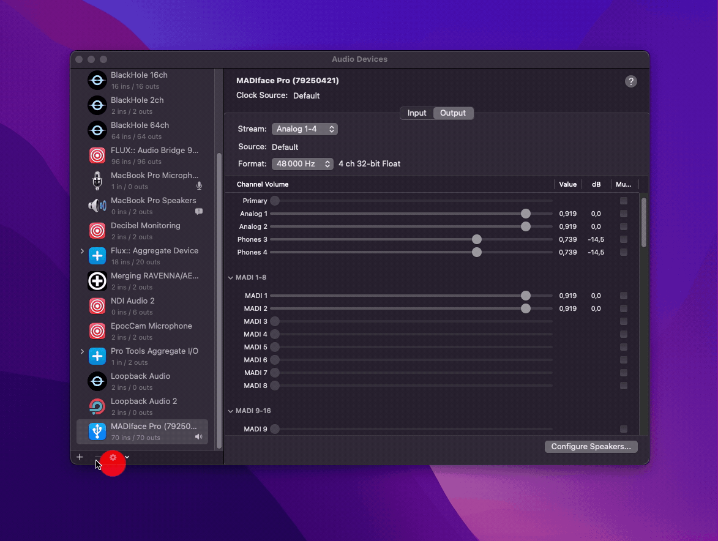This screenshot has height=541, width=718.
Task: Click the BlackHole 16ch device icon
Action: click(x=97, y=80)
